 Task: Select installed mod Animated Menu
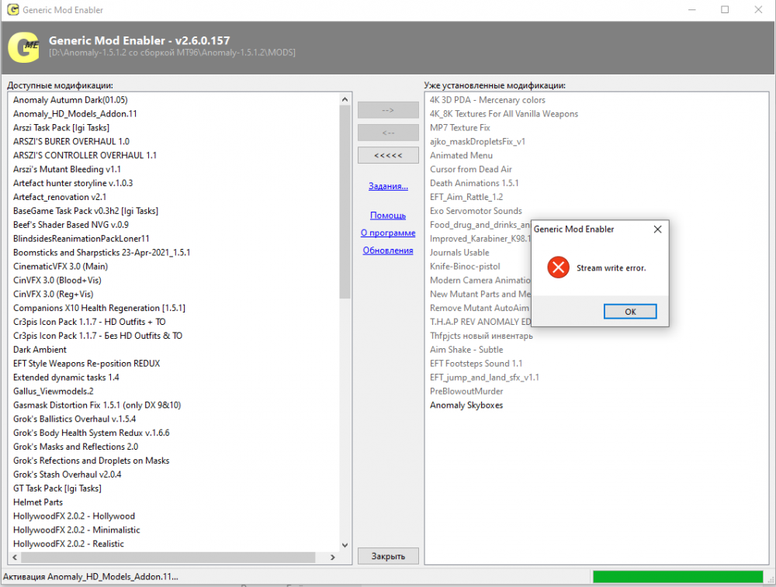461,155
